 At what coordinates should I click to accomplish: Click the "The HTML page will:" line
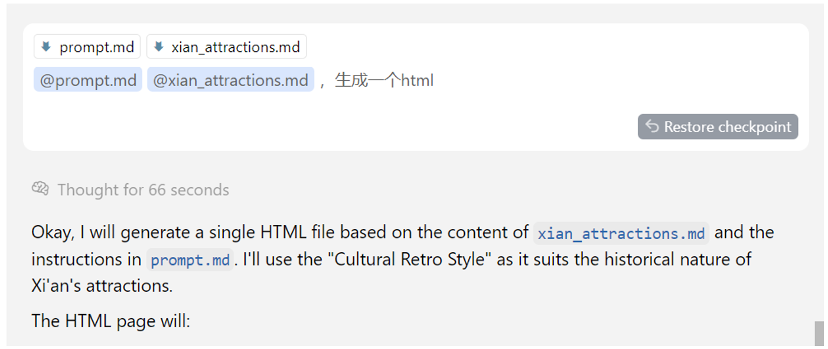click(110, 321)
